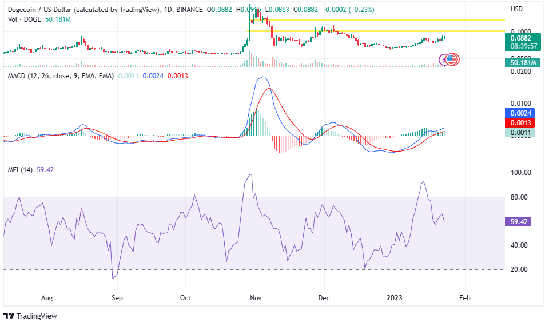Click the blue MACD value label 0.0024

tap(520, 113)
